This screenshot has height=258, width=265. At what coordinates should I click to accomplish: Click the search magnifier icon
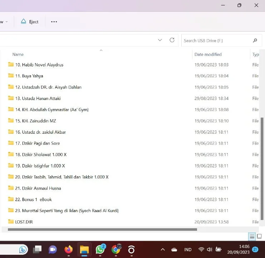coord(255,40)
